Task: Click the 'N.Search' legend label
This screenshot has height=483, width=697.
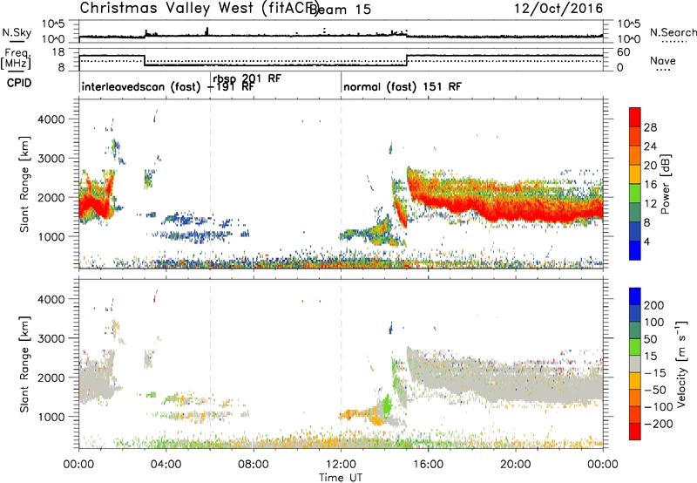Action: [x=673, y=32]
